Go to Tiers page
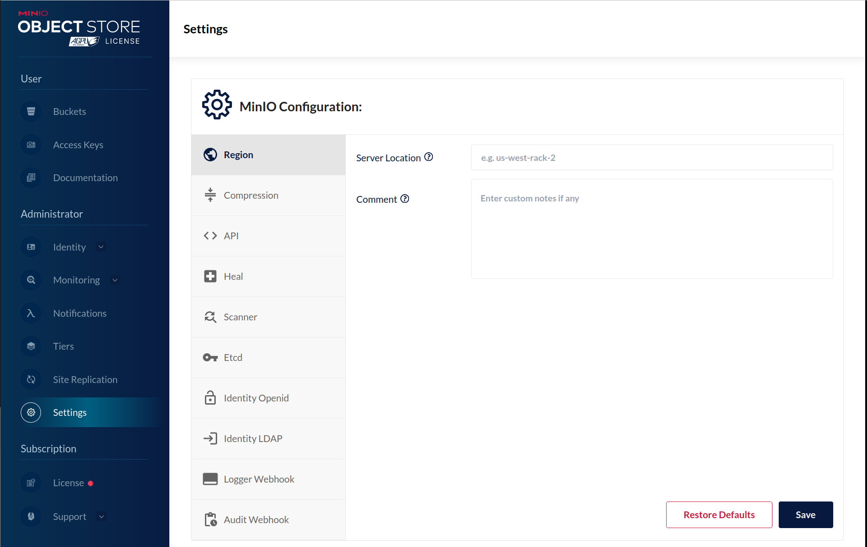 (64, 346)
